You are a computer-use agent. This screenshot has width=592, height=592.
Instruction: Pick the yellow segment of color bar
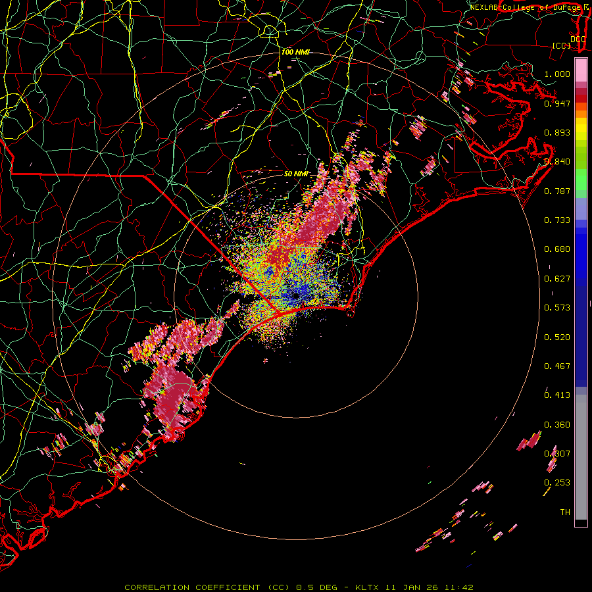581,129
